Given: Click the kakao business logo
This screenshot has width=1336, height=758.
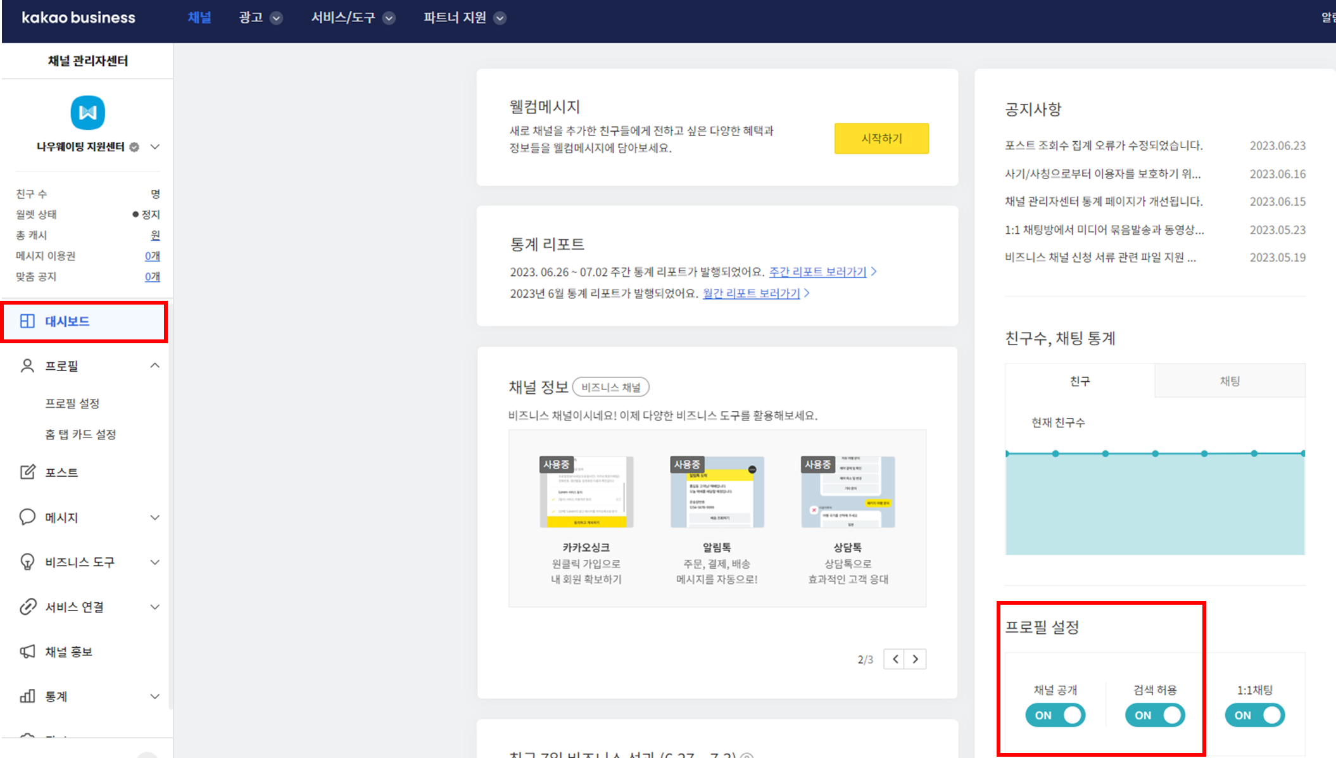Looking at the screenshot, I should click(79, 18).
